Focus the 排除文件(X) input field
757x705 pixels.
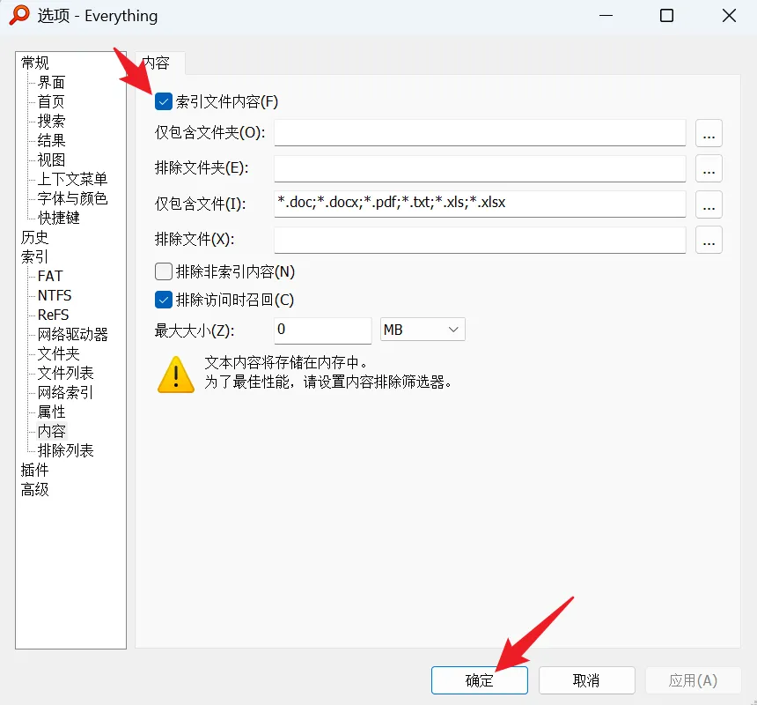click(x=480, y=240)
